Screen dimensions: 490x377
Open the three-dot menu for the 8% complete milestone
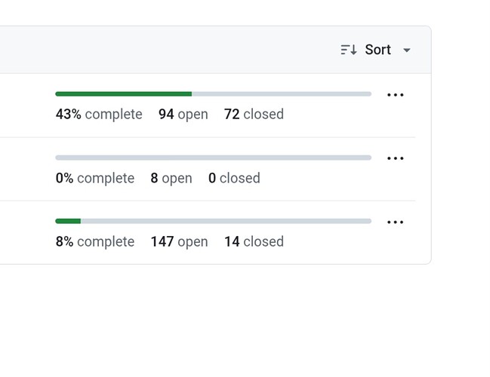click(395, 222)
